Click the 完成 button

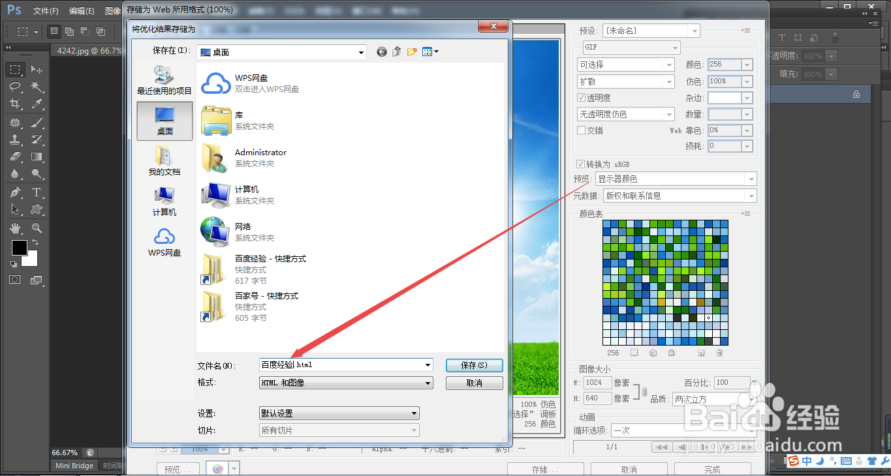[712, 469]
